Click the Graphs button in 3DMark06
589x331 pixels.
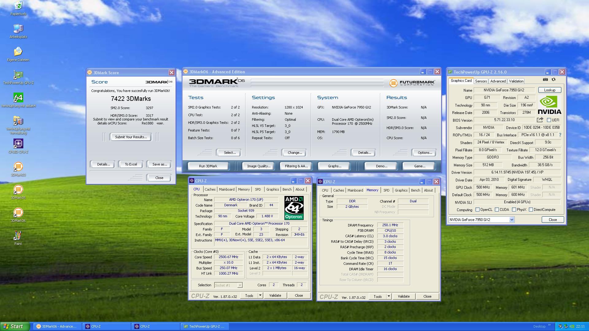(x=334, y=166)
